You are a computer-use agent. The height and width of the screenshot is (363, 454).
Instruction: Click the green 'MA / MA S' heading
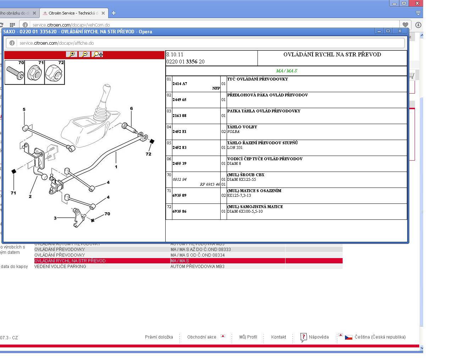click(x=286, y=71)
